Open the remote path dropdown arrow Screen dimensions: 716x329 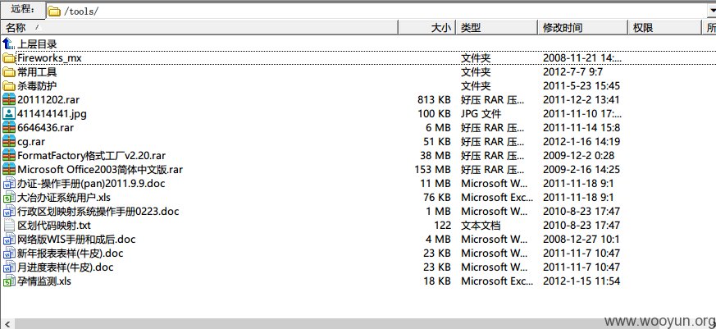tap(711, 11)
